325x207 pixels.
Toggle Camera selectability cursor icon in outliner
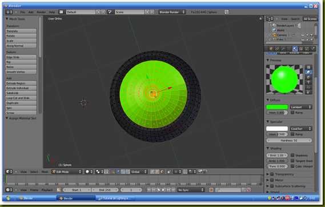(307, 35)
